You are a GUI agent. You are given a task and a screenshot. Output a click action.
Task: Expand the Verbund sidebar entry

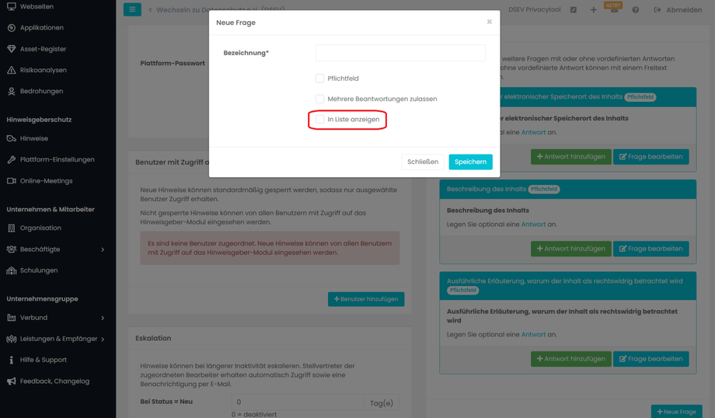[x=103, y=318]
